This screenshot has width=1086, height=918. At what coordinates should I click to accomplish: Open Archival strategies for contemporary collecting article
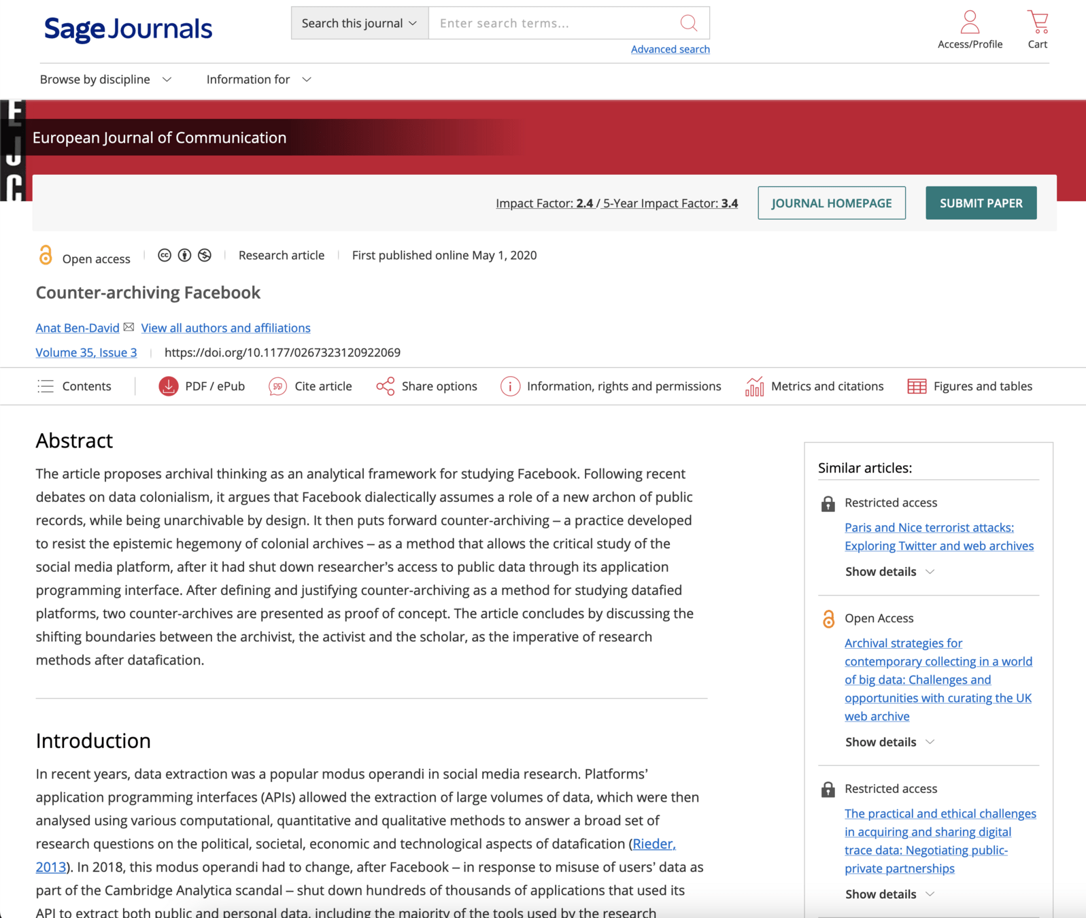coord(938,679)
